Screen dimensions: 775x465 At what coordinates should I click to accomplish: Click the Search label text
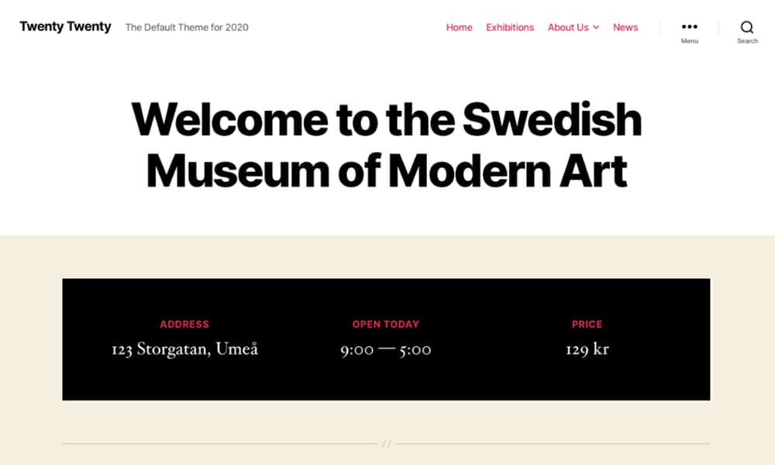(747, 41)
